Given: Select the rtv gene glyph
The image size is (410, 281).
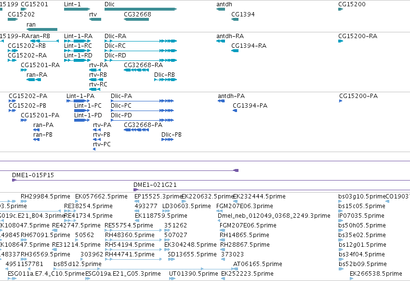Looking at the screenshot, I should tap(95, 19).
